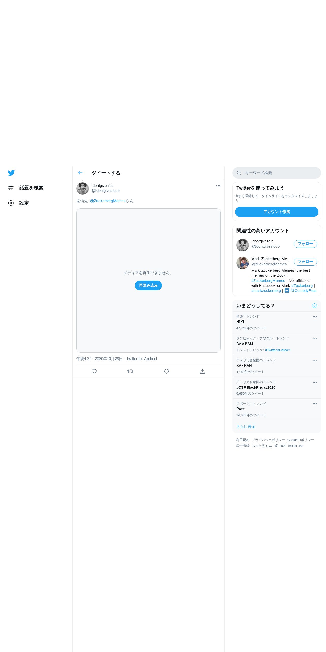
Task: Click the share icon under the tweet
Action: click(x=202, y=371)
